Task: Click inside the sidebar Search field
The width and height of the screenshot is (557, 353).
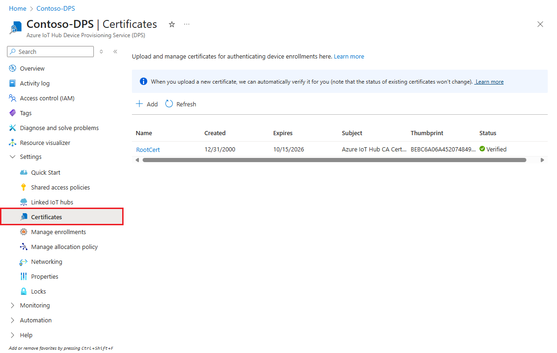Action: tap(50, 51)
